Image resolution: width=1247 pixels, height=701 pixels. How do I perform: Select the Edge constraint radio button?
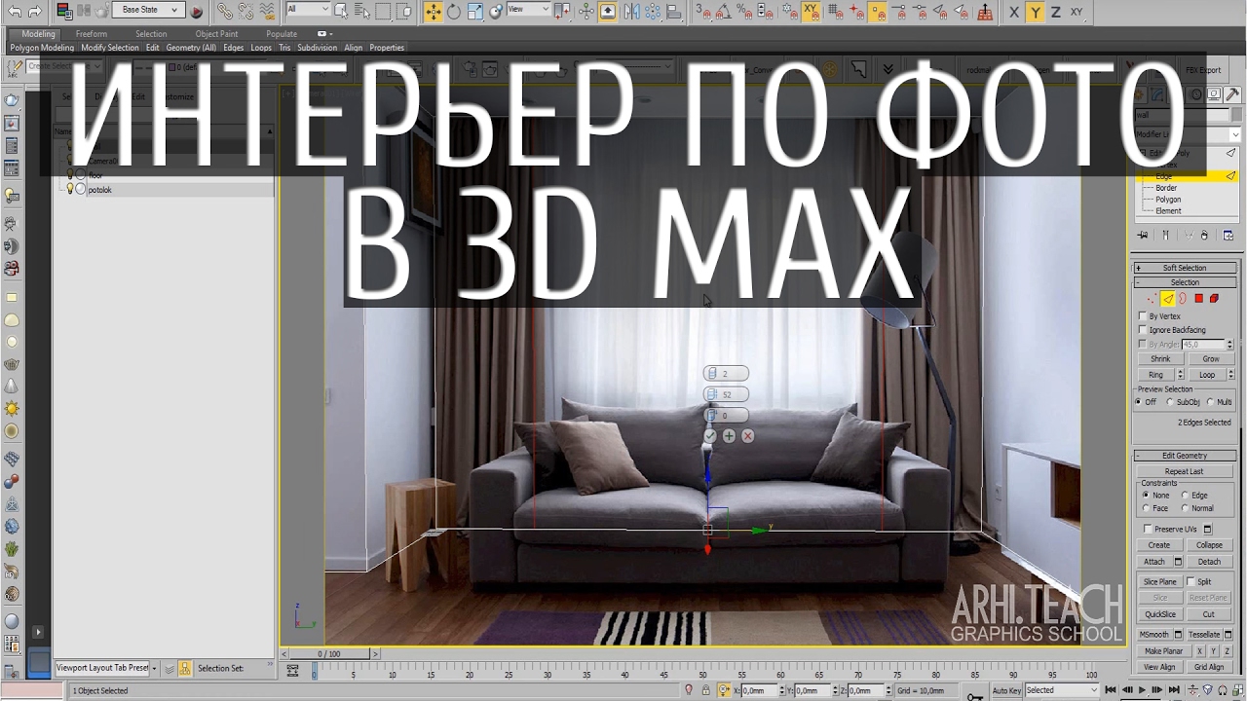[1185, 496]
